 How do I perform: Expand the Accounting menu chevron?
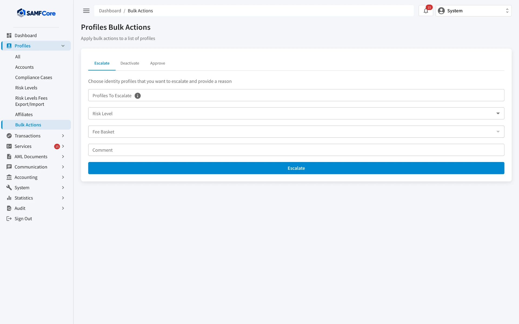tap(63, 177)
